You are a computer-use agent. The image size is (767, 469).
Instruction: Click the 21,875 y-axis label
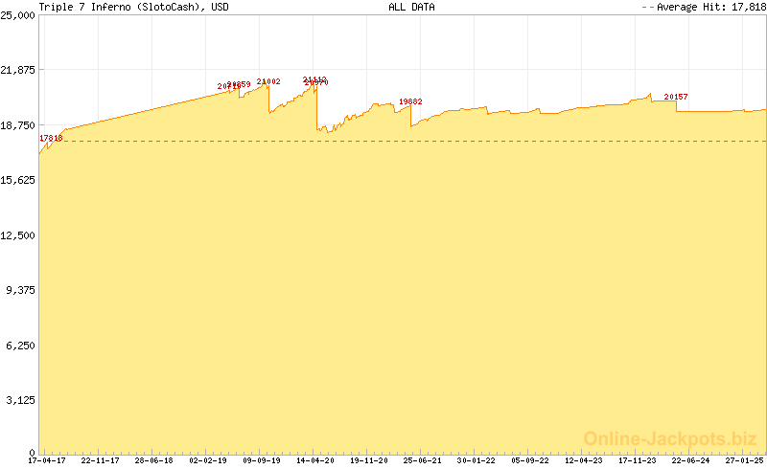point(19,71)
